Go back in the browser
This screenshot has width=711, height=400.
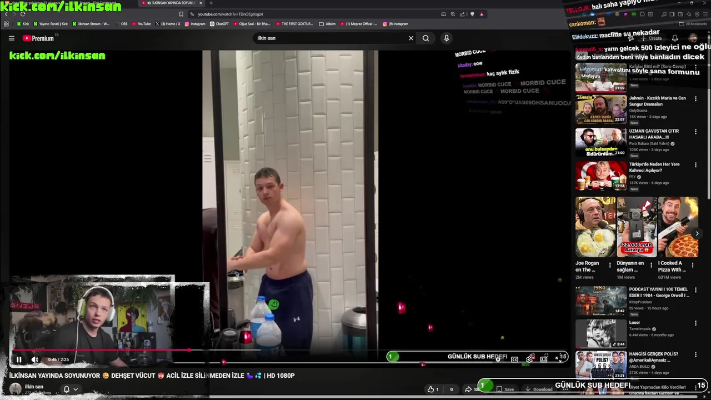coord(6,14)
